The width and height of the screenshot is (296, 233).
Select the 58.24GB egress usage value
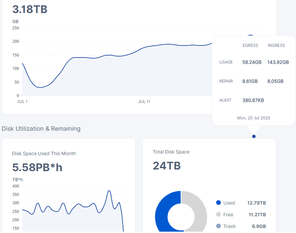252,62
